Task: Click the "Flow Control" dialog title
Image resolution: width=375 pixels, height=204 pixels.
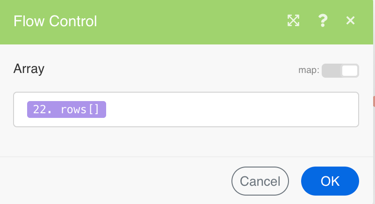Action: click(55, 21)
